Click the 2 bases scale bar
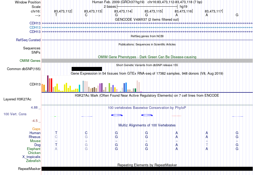 [x=147, y=7]
